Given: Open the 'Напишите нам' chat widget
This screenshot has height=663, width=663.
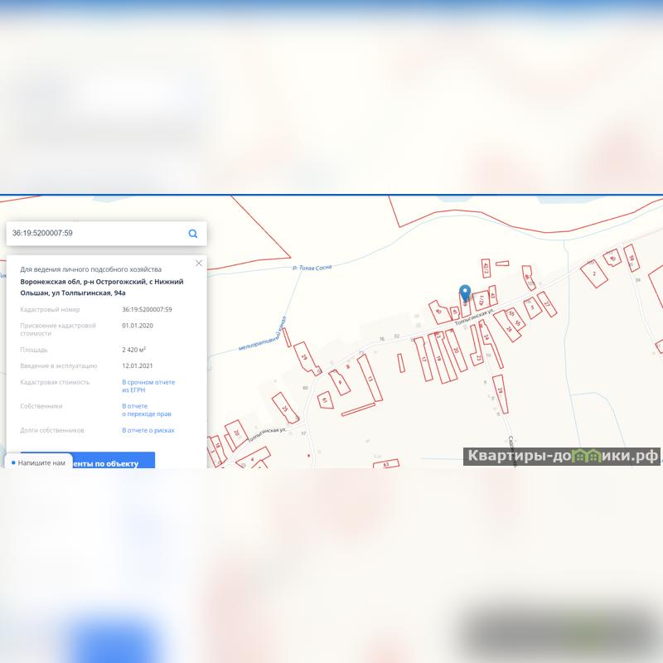Looking at the screenshot, I should (38, 463).
